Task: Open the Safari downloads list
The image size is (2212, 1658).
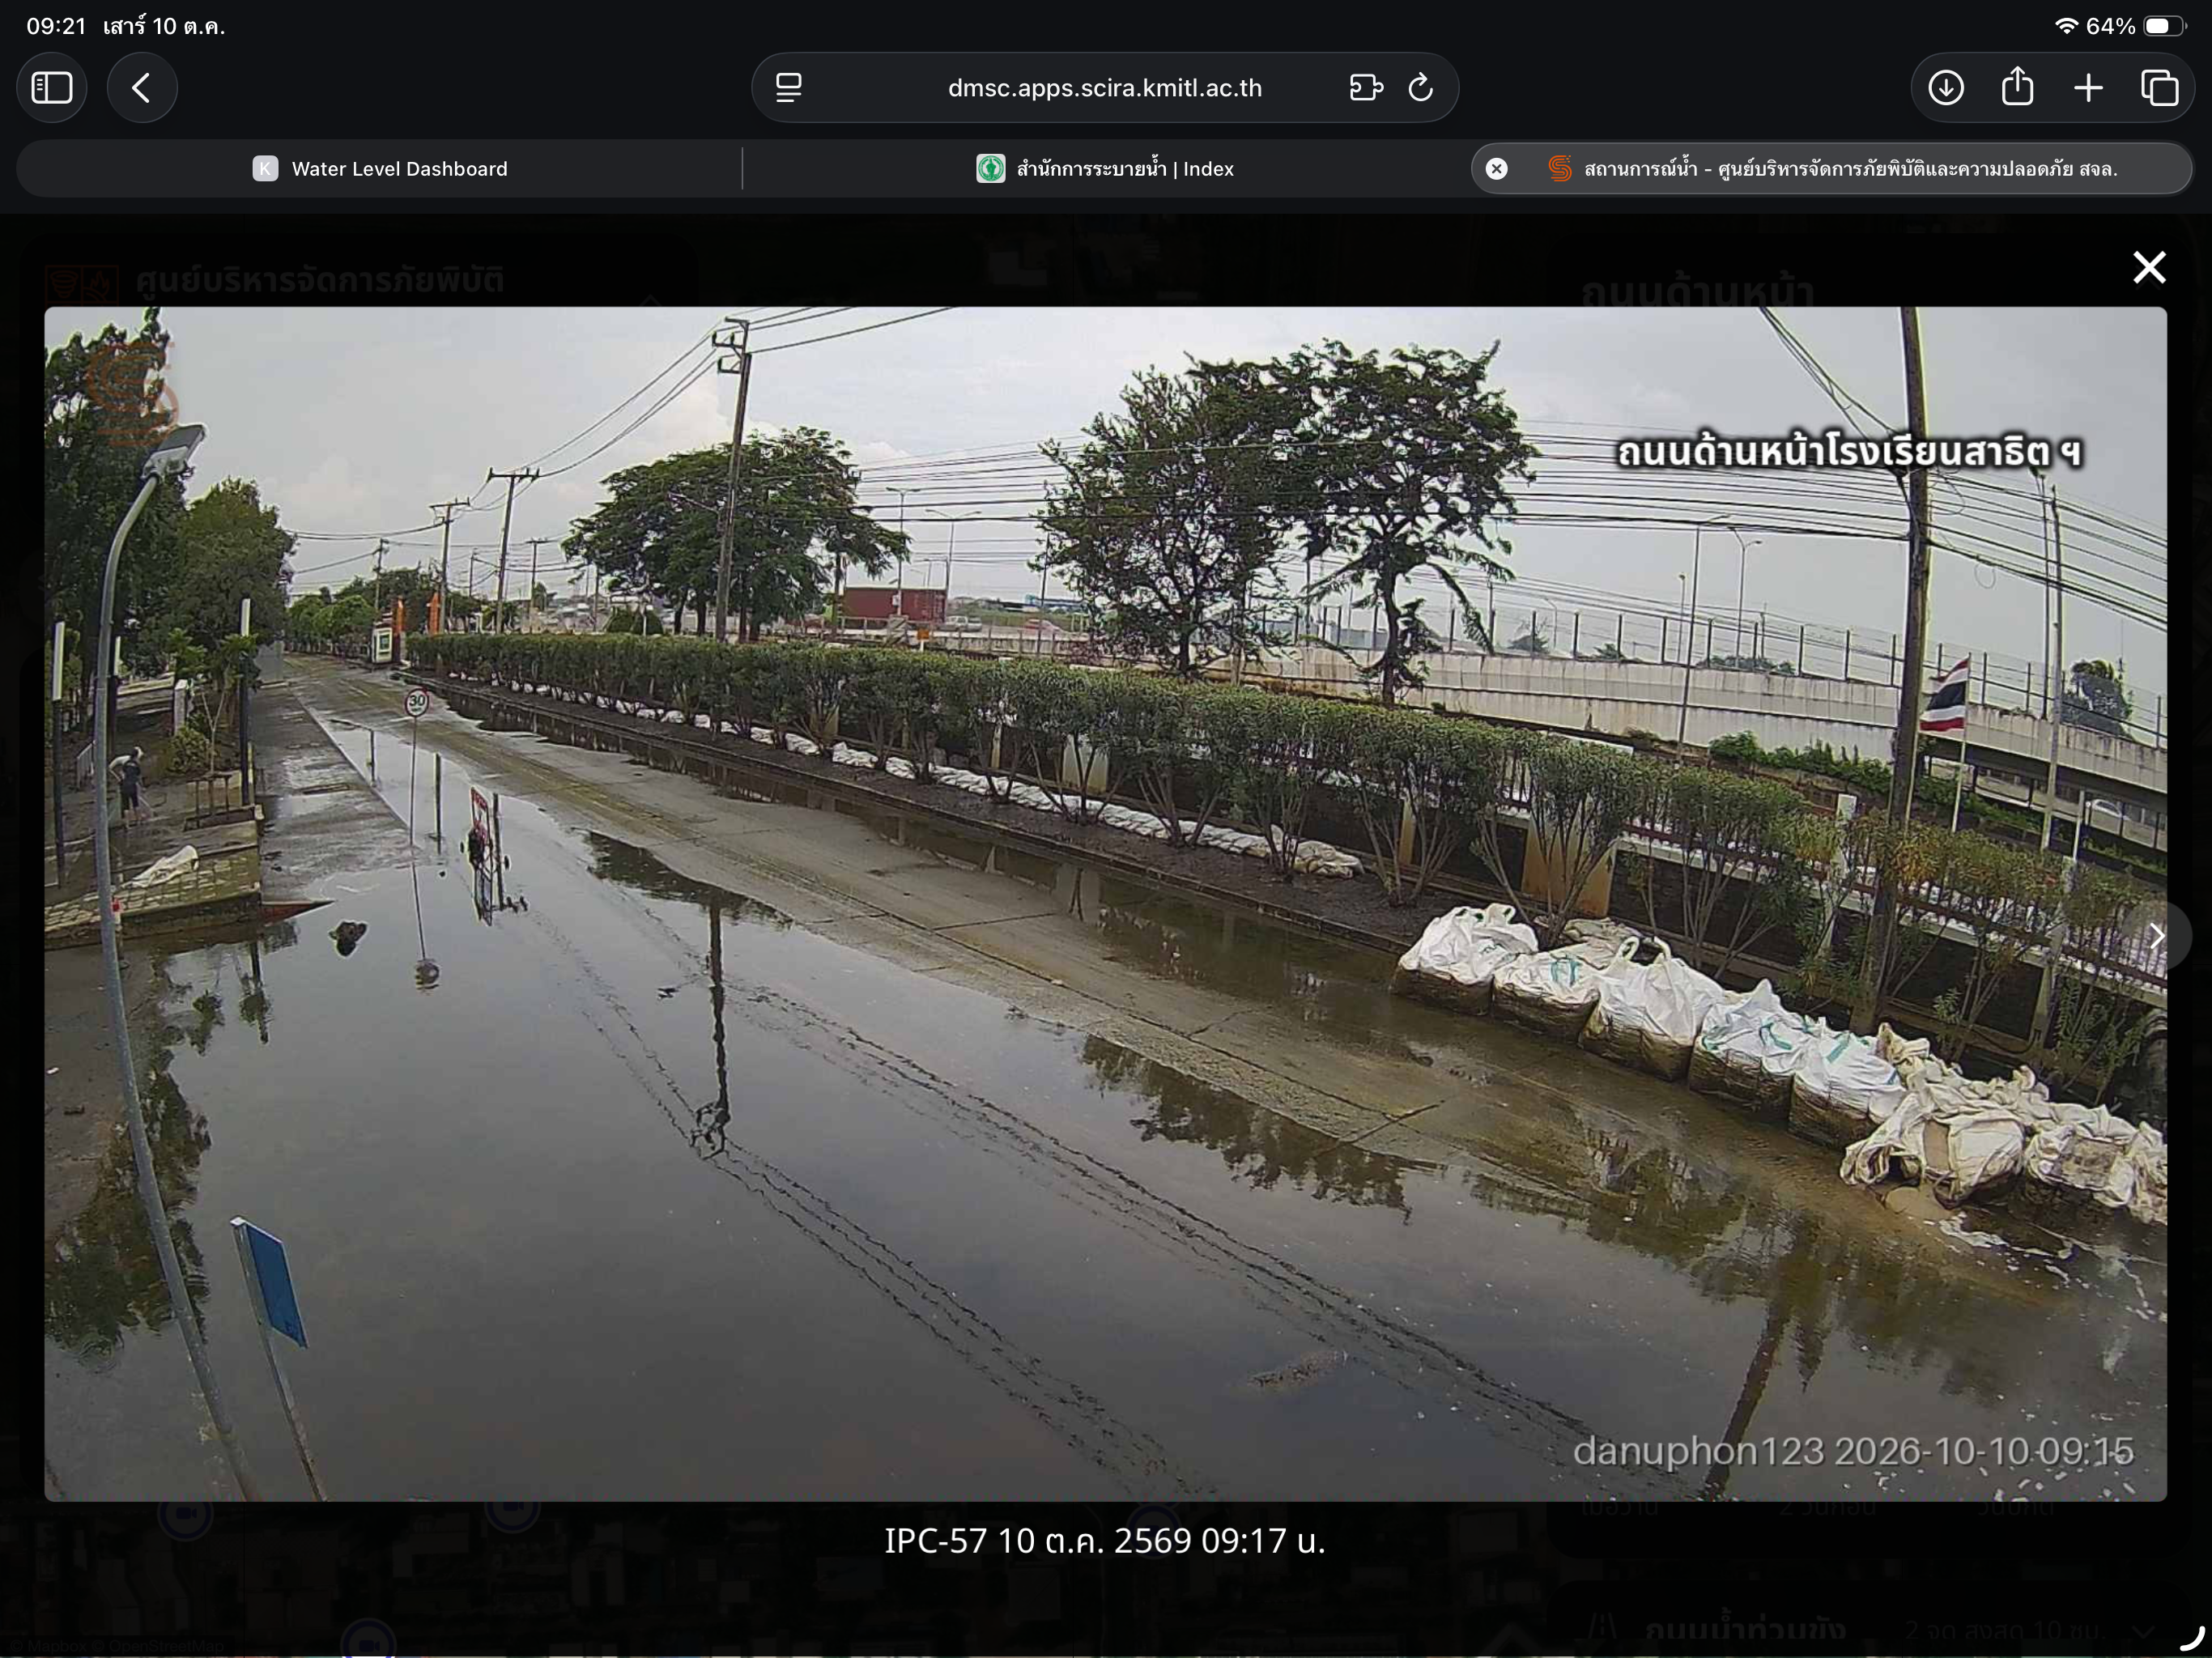Action: click(x=1946, y=88)
